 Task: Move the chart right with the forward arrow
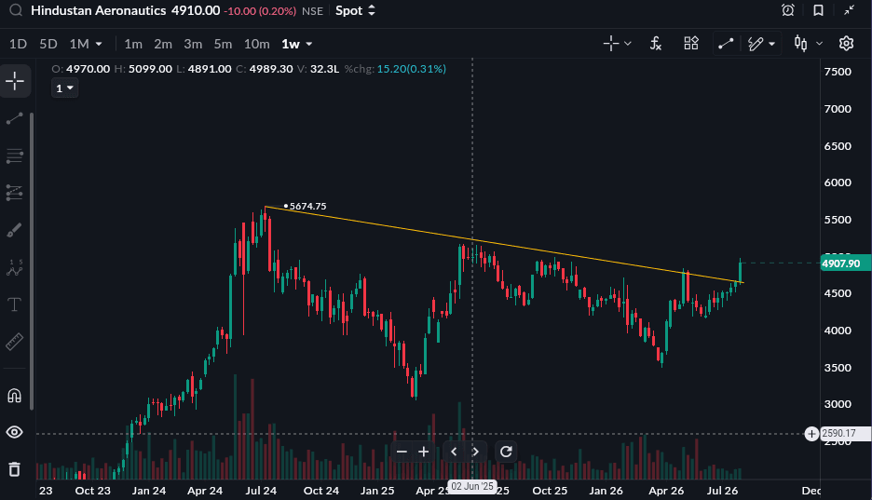pos(475,452)
